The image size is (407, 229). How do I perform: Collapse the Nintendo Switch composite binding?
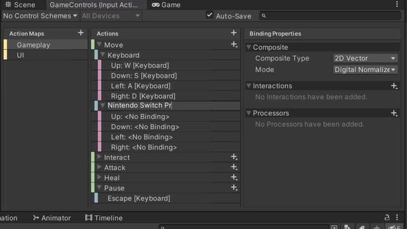[x=102, y=105]
